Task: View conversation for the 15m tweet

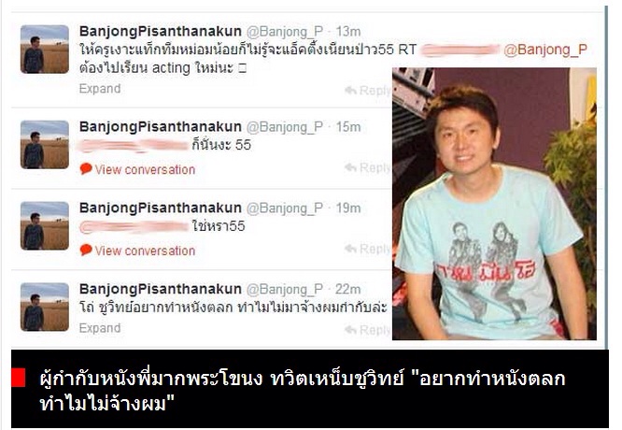Action: pyautogui.click(x=145, y=169)
